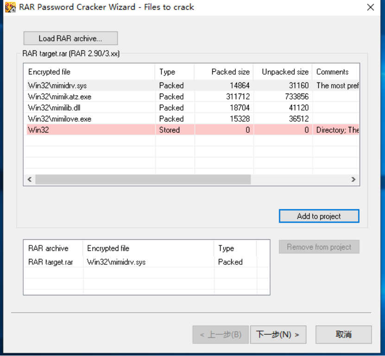Sort by Encrypted file column in the top list
This screenshot has width=385, height=356.
pos(89,72)
